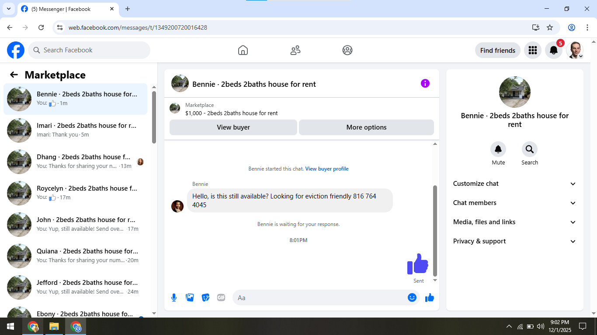597x335 pixels.
Task: Open the Roycelyn conversation in the list
Action: [x=75, y=193]
